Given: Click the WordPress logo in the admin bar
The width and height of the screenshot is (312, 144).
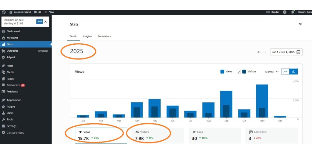Looking at the screenshot, I should click(4, 12).
